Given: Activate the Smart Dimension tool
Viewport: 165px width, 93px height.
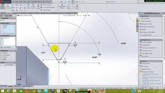Looking at the screenshot, I should point(8,6).
